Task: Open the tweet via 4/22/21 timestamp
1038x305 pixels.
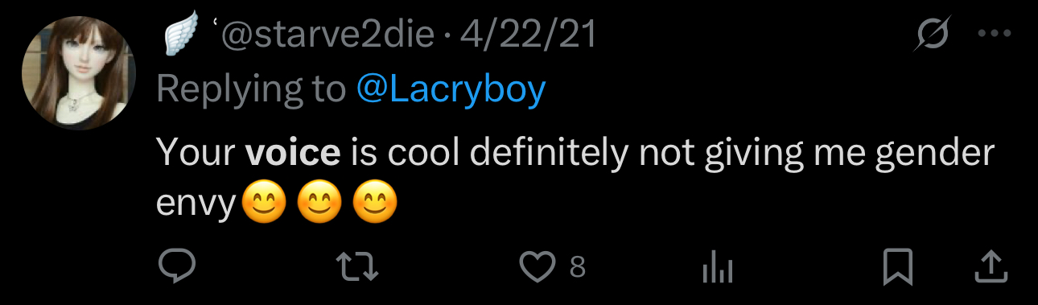Action: point(529,35)
